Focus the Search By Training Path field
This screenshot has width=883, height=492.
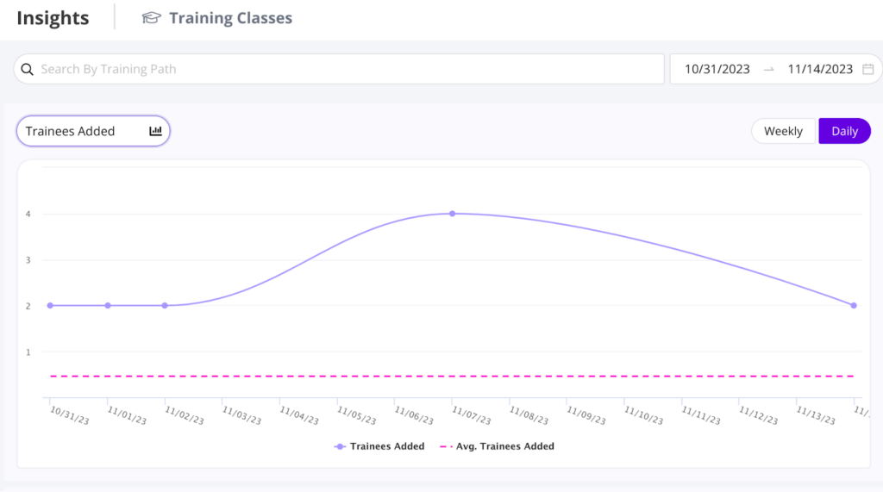coord(339,69)
